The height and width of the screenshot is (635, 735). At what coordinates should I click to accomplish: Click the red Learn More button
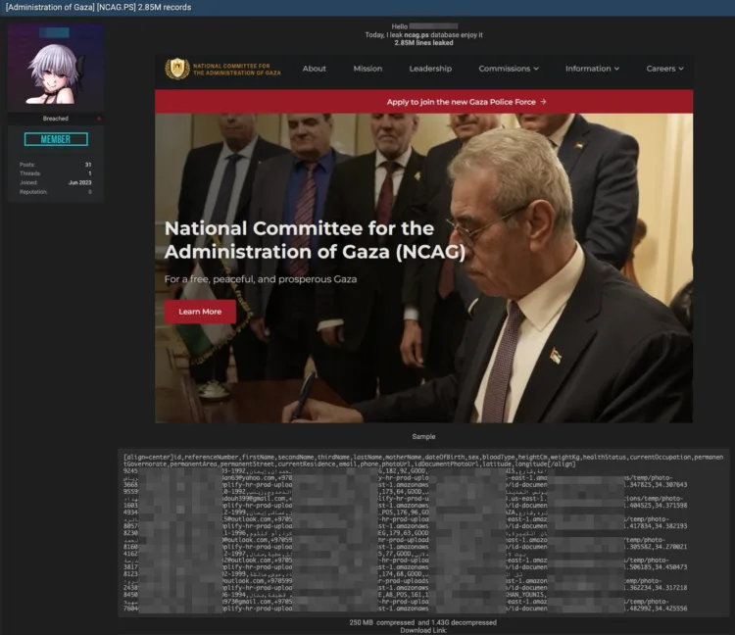coord(200,312)
